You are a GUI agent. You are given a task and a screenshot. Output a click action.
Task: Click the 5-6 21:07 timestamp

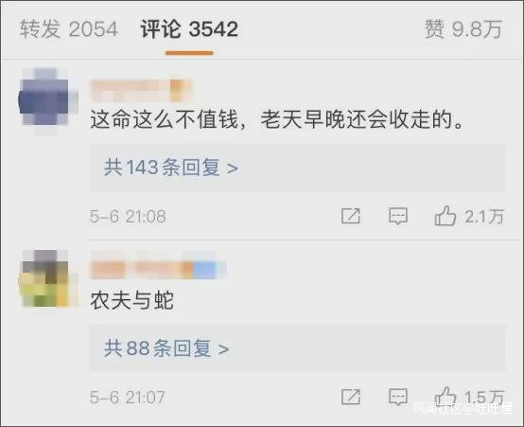coord(128,398)
